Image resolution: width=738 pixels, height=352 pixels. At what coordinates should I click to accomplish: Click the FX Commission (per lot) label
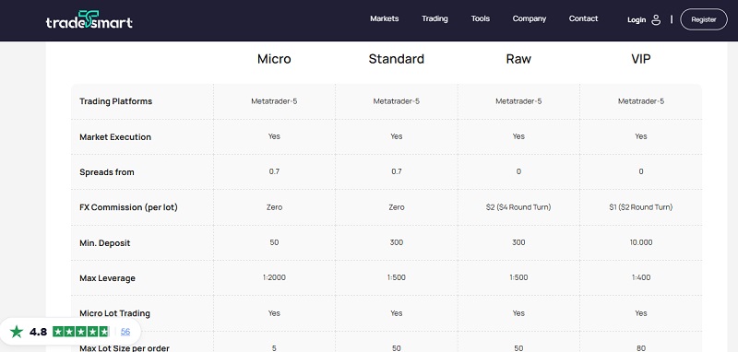tap(128, 207)
